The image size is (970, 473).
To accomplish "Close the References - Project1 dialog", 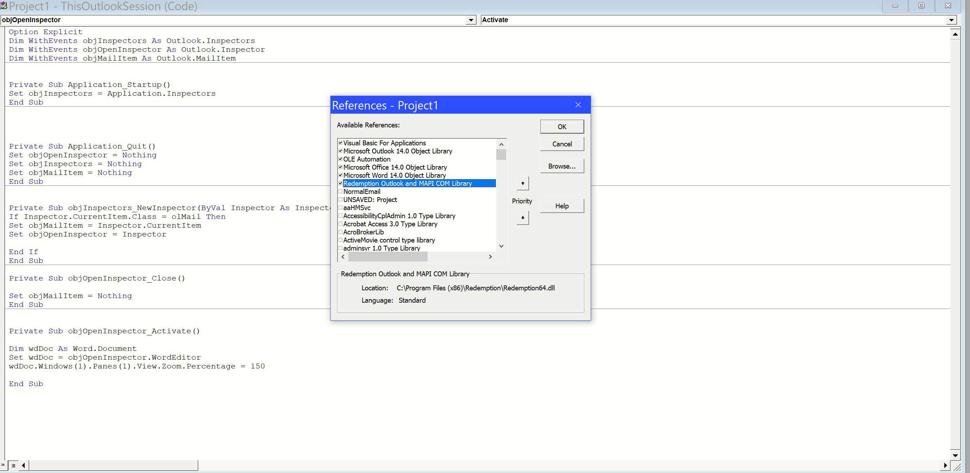I will click(578, 105).
